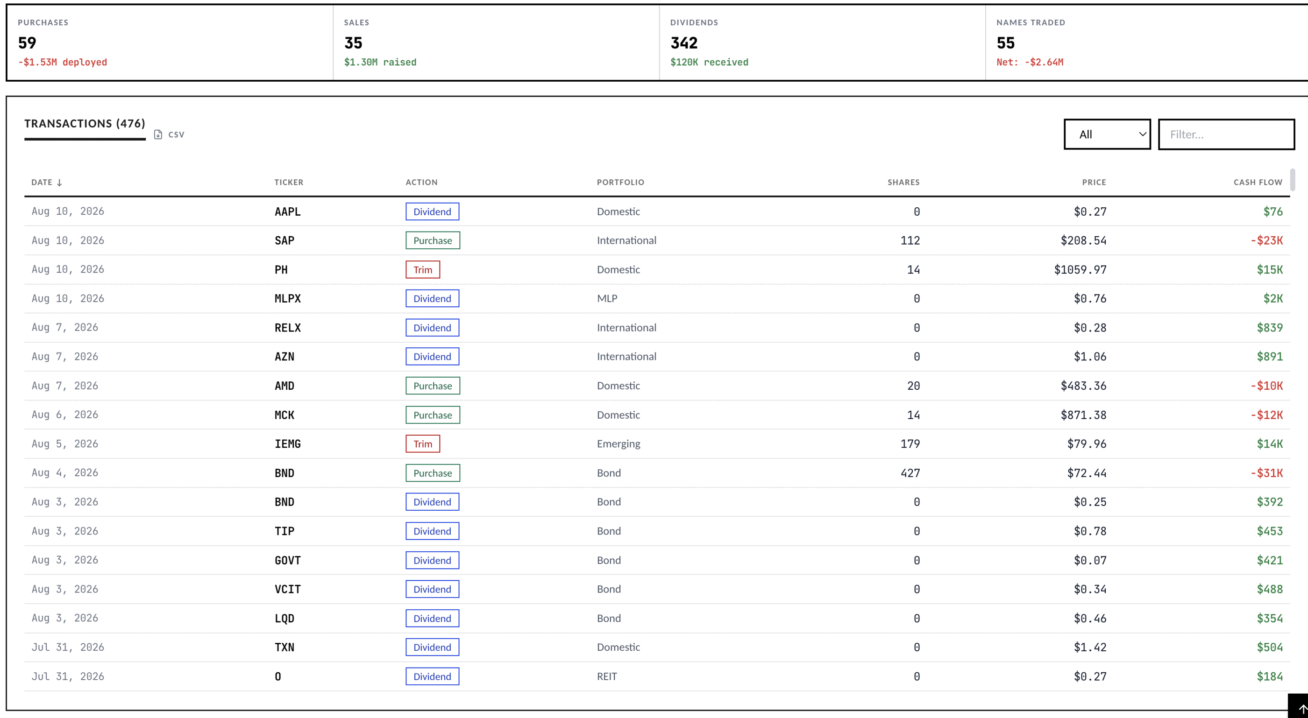Click the Dividends summary card
This screenshot has width=1308, height=718.
(822, 42)
